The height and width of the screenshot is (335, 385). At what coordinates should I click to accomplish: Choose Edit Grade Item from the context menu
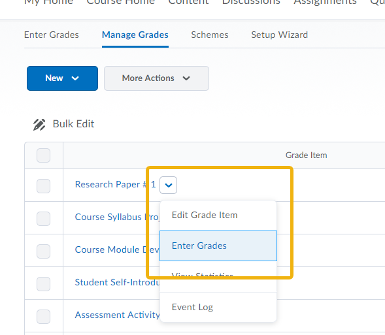[x=218, y=215]
